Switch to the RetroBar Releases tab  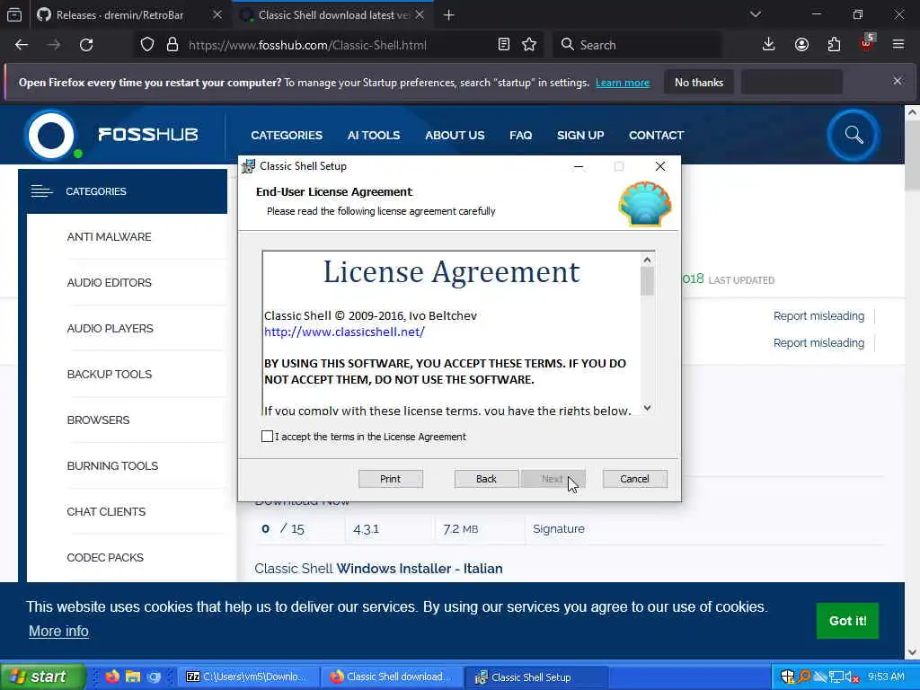119,15
